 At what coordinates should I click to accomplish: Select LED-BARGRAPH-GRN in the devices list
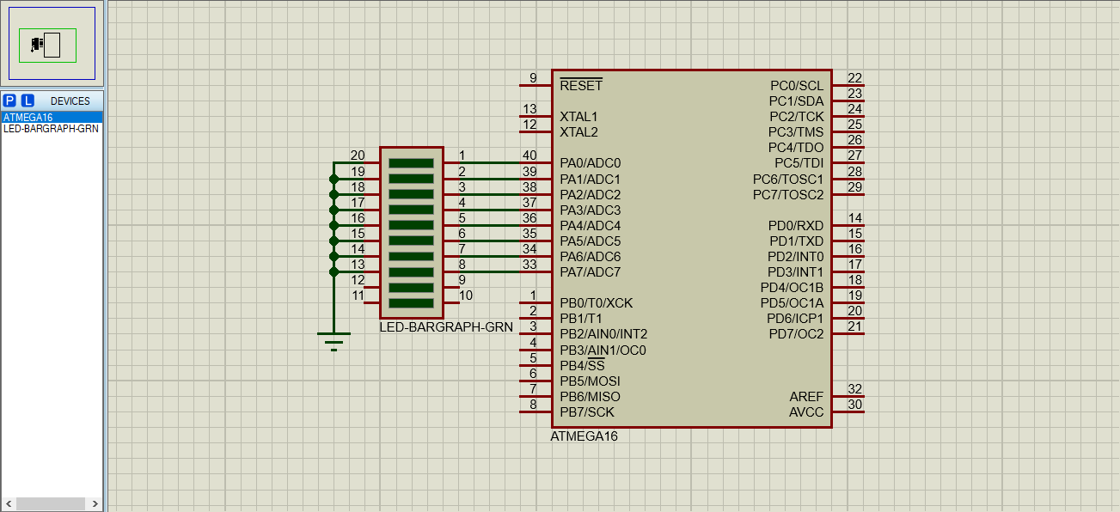(52, 129)
